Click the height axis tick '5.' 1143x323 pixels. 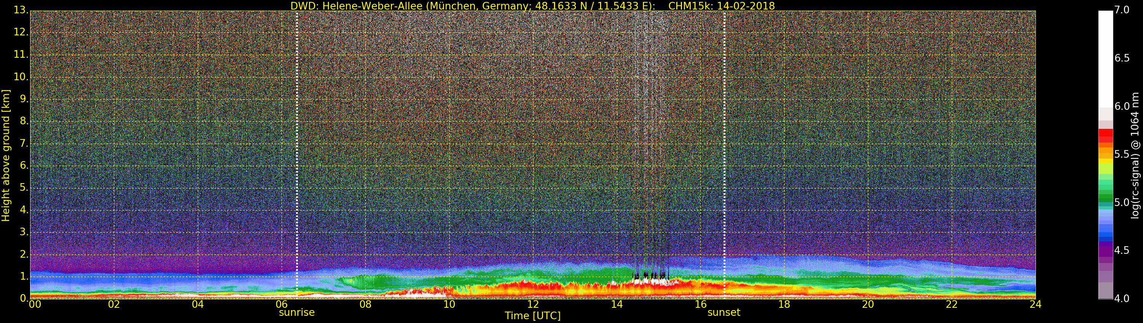tap(24, 188)
